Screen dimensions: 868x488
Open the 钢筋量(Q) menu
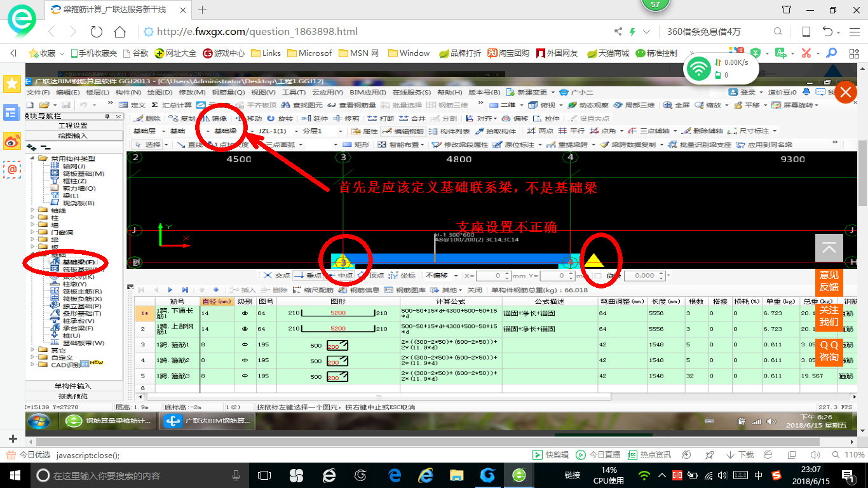tap(228, 92)
